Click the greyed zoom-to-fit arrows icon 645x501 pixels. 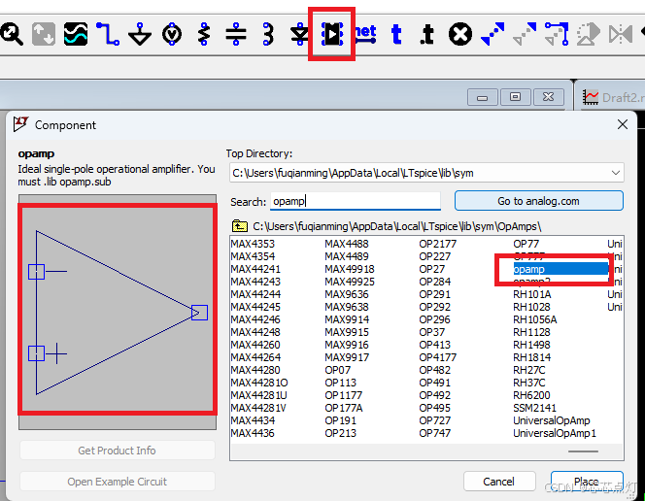(x=43, y=34)
